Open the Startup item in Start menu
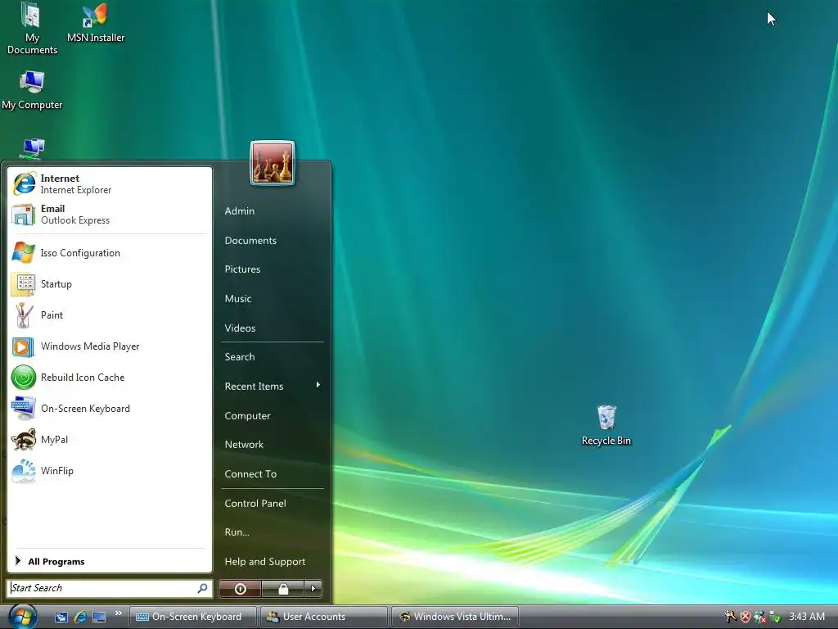The width and height of the screenshot is (838, 629). (110, 284)
